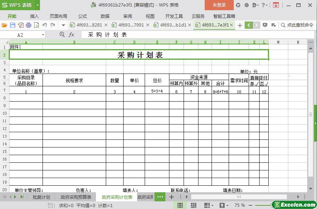Screen dimensions: 317x209
Task: Print the sheet with the printer icon
Action: [x=28, y=25]
